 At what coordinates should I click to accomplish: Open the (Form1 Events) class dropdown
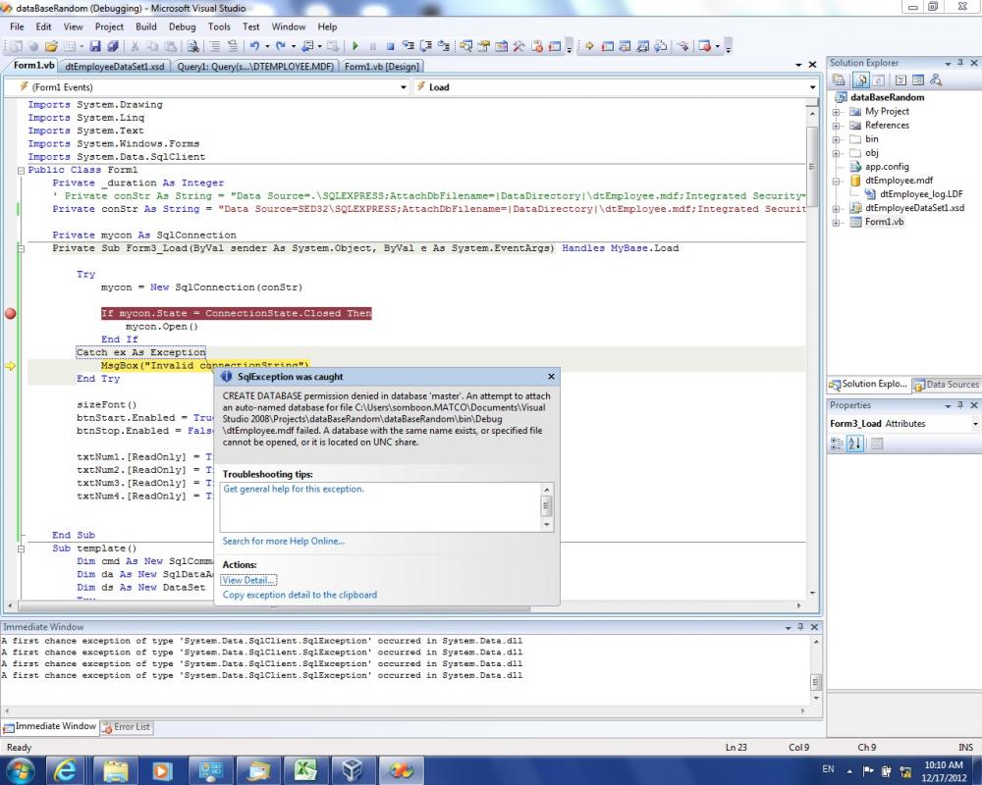tap(404, 87)
